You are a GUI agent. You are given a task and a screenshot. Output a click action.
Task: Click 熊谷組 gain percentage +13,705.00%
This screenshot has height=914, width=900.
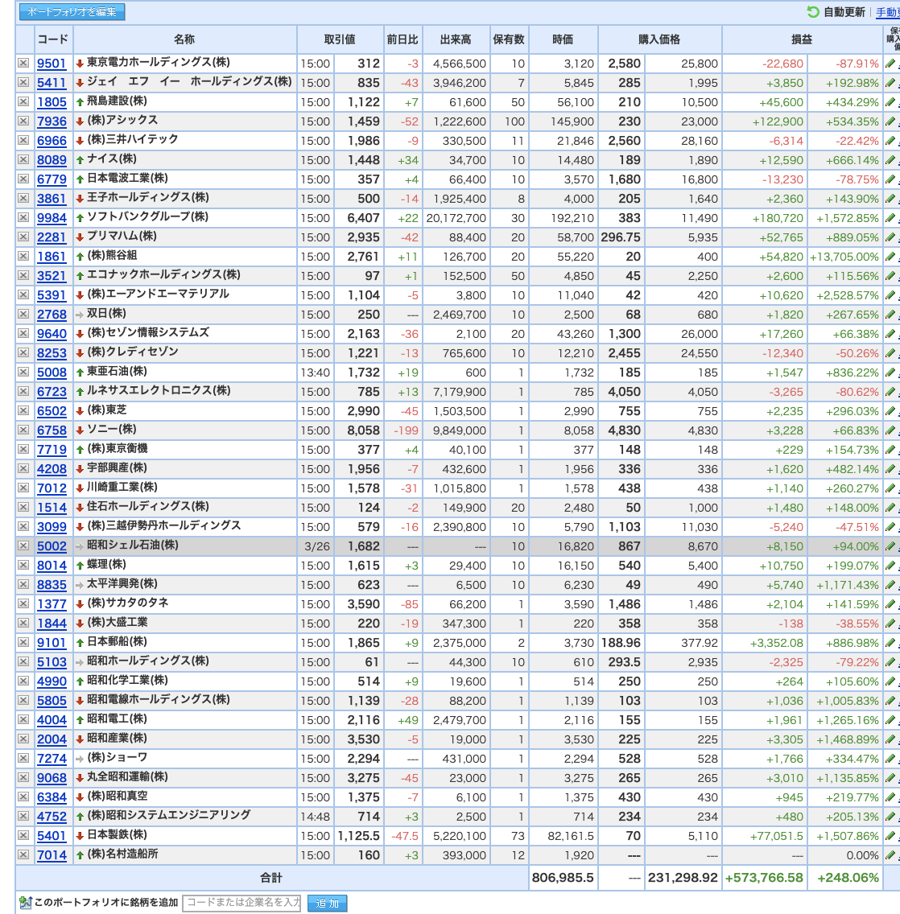[844, 257]
